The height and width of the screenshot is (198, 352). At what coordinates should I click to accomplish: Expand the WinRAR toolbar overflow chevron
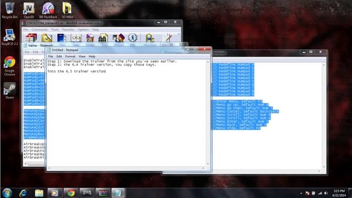click(x=179, y=34)
